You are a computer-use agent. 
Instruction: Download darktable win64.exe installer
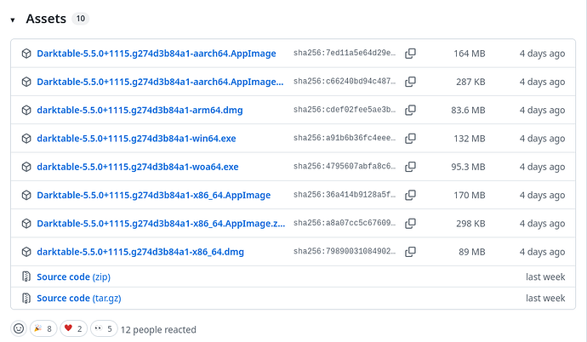point(136,139)
